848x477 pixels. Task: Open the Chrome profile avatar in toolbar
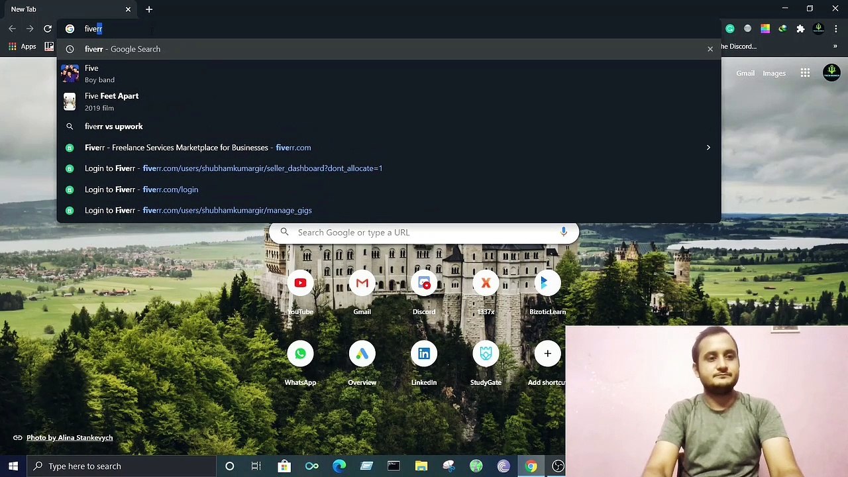point(818,28)
